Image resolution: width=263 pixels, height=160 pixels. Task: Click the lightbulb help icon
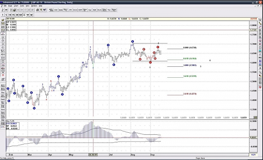41,10
